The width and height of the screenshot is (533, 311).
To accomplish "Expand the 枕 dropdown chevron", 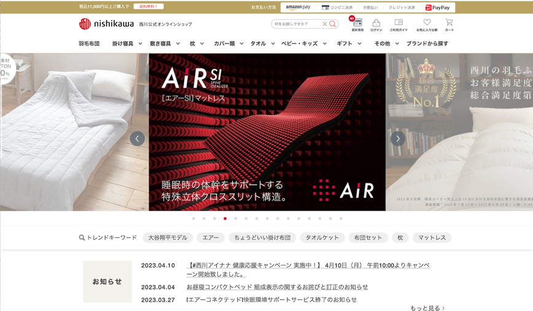I will coord(202,44).
